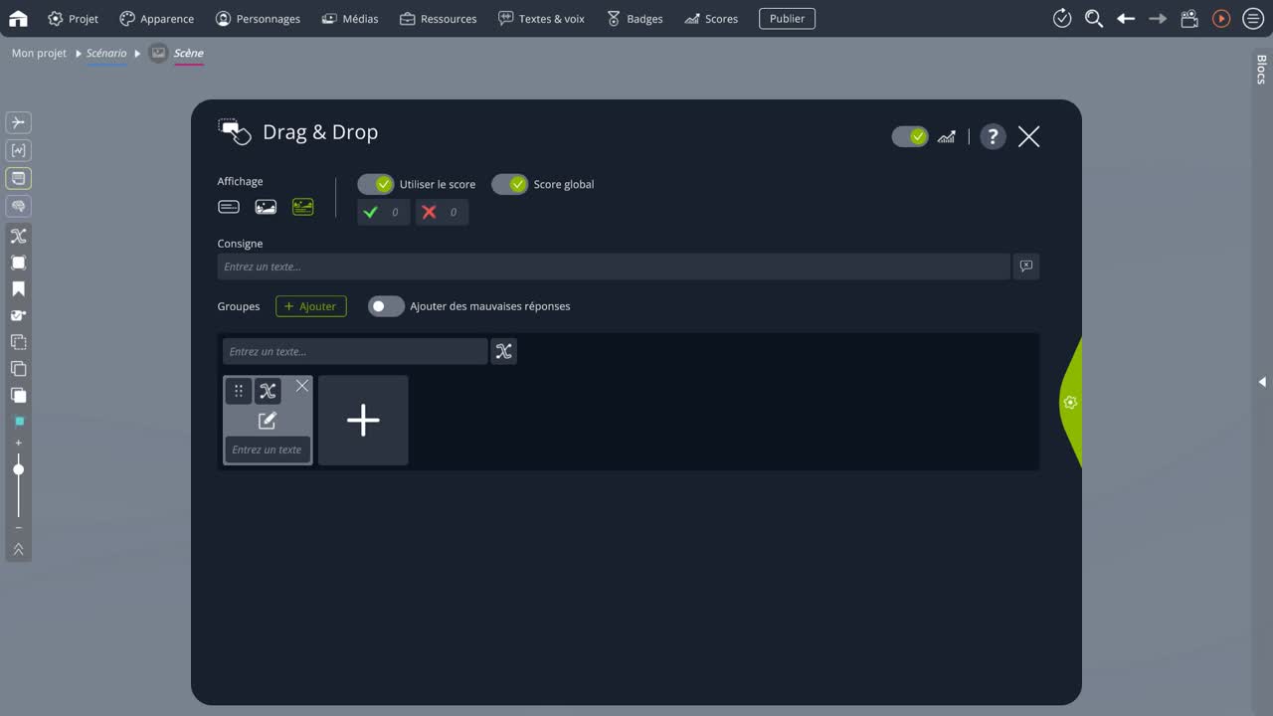Click the correct answer score field
Viewport: 1273px width, 716px height.
point(384,212)
